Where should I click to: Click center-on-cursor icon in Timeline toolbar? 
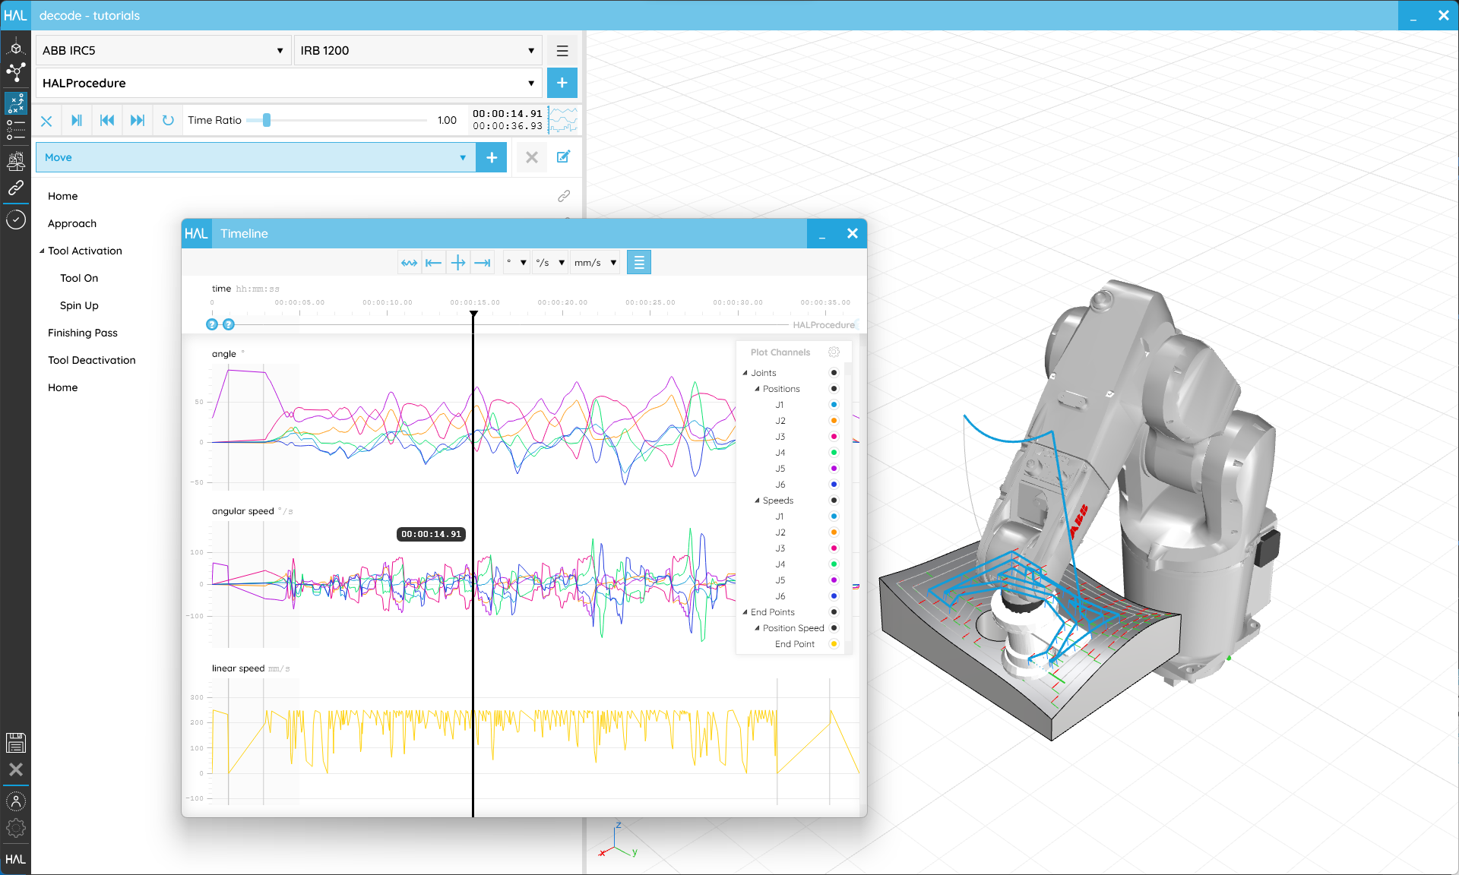click(458, 263)
